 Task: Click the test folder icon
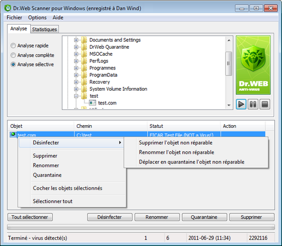click(84, 96)
